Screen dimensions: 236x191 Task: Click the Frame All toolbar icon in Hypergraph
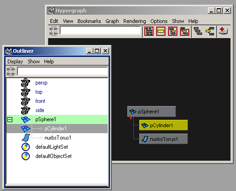(x=149, y=31)
